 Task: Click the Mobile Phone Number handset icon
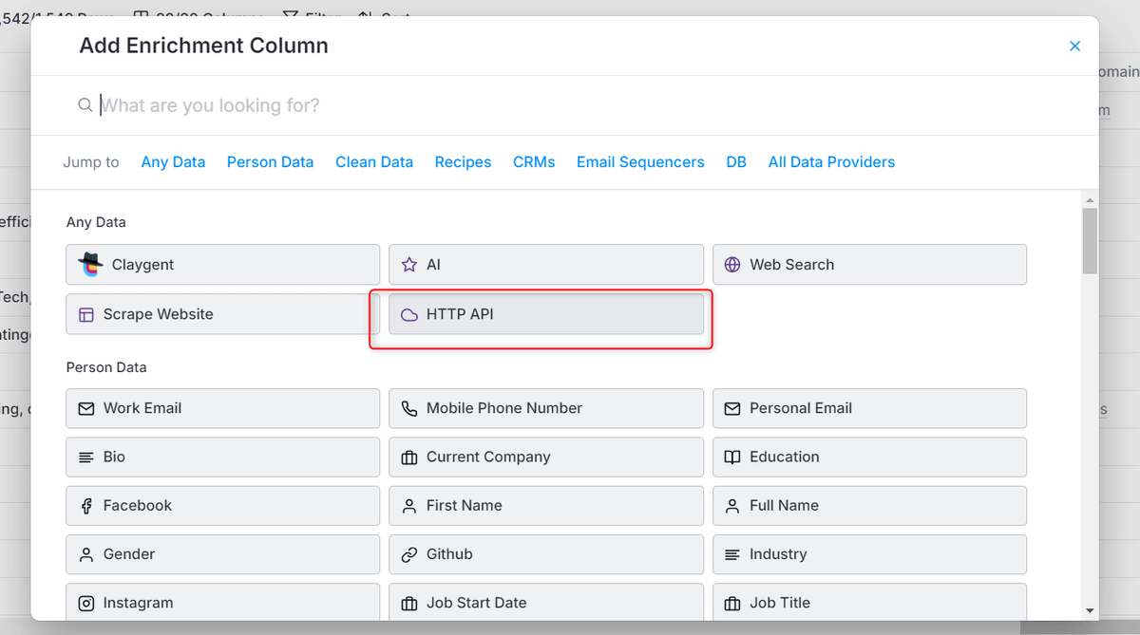tap(409, 408)
